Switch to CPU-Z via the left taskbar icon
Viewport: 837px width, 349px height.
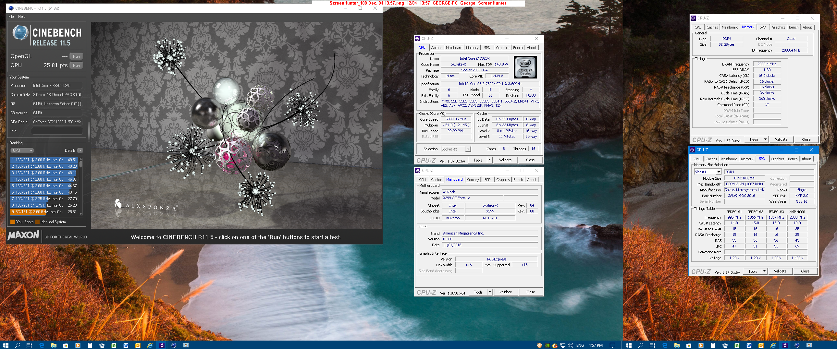pyautogui.click(x=162, y=345)
